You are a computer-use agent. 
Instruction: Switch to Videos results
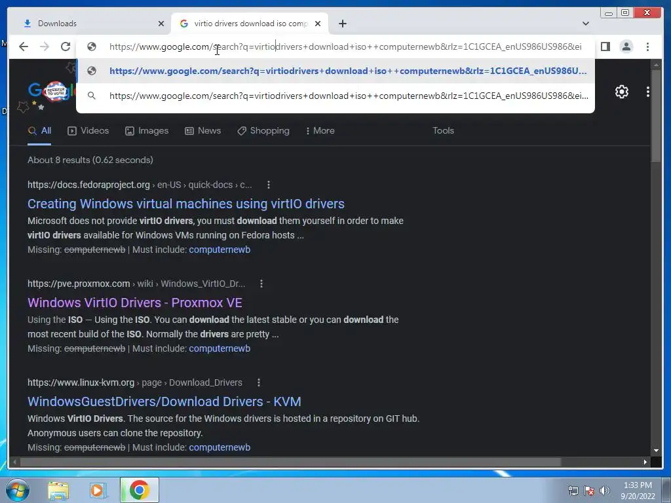(x=88, y=131)
